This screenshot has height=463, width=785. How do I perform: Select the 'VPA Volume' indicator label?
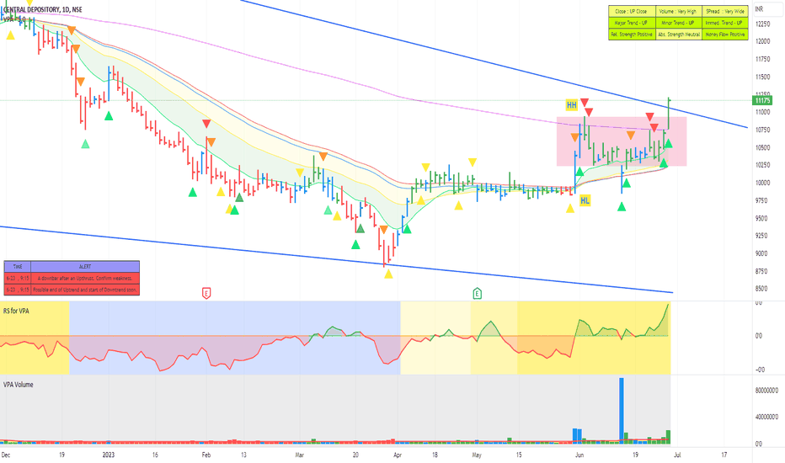(x=18, y=385)
